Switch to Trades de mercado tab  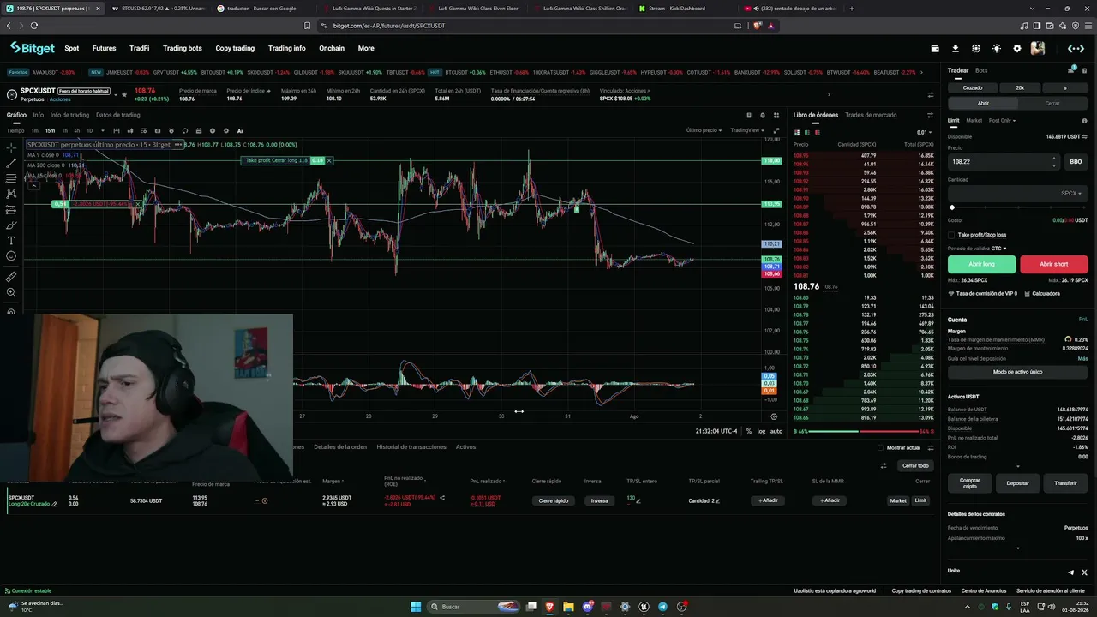[871, 115]
